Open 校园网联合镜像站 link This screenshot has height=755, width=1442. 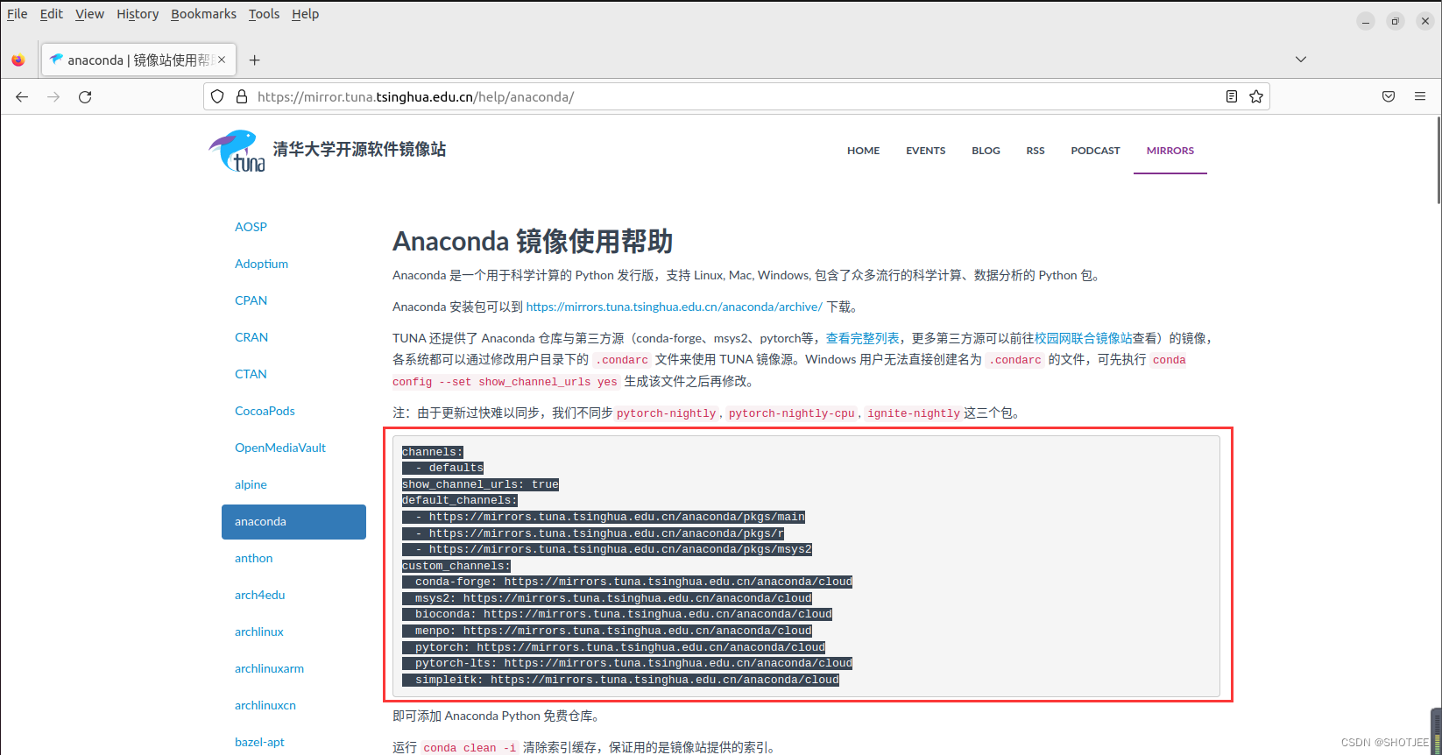[x=1083, y=338]
